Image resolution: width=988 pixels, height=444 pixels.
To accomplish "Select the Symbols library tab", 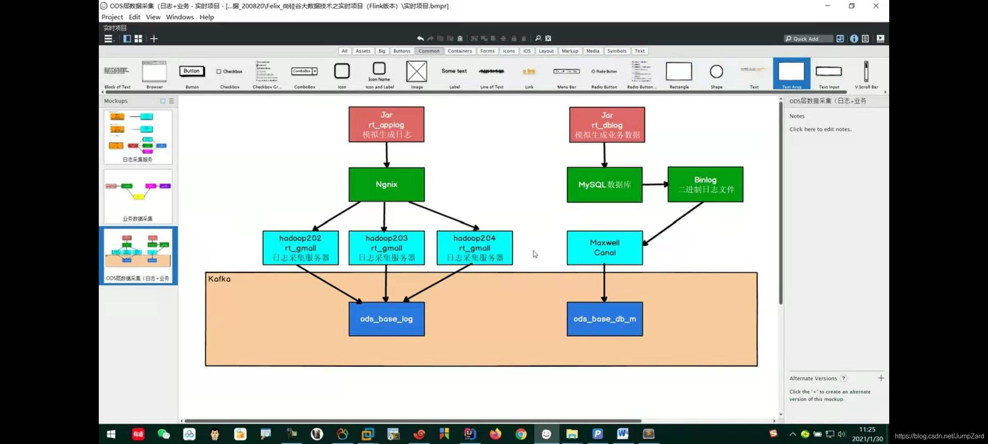I will (x=617, y=51).
